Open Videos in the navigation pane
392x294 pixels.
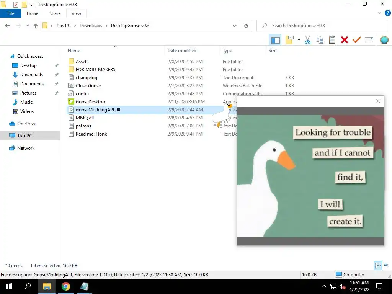click(x=27, y=111)
